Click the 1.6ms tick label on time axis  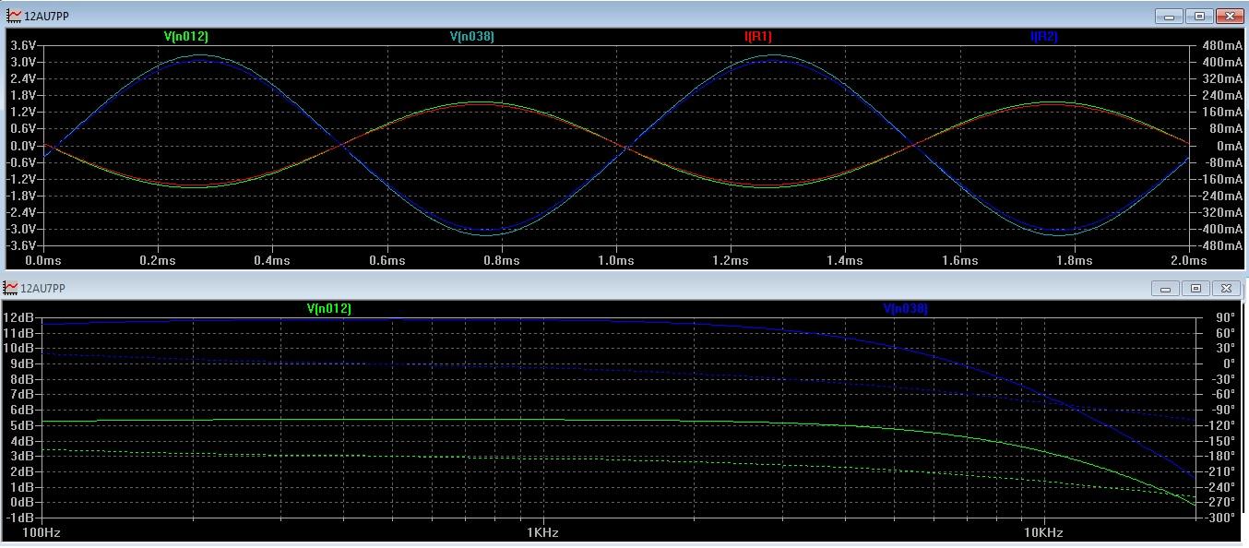click(x=960, y=261)
